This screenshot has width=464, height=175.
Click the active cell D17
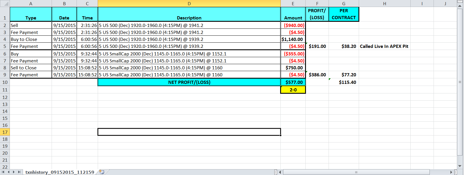point(189,132)
